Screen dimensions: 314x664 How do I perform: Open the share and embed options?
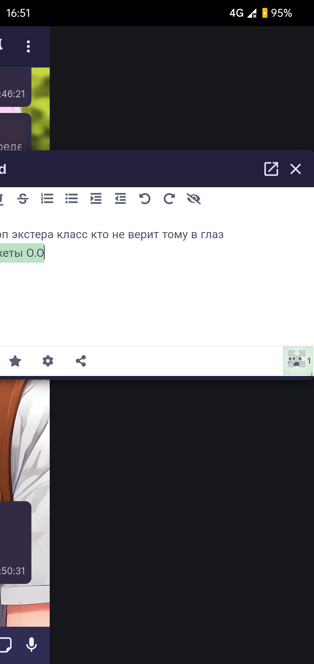coord(81,361)
